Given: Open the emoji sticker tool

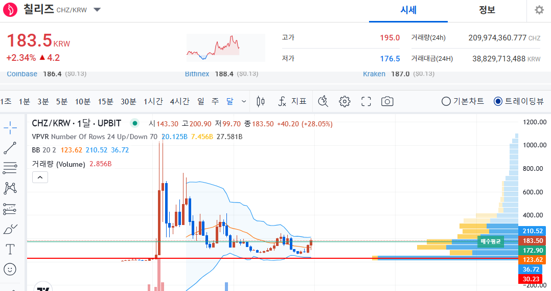Looking at the screenshot, I should point(10,270).
